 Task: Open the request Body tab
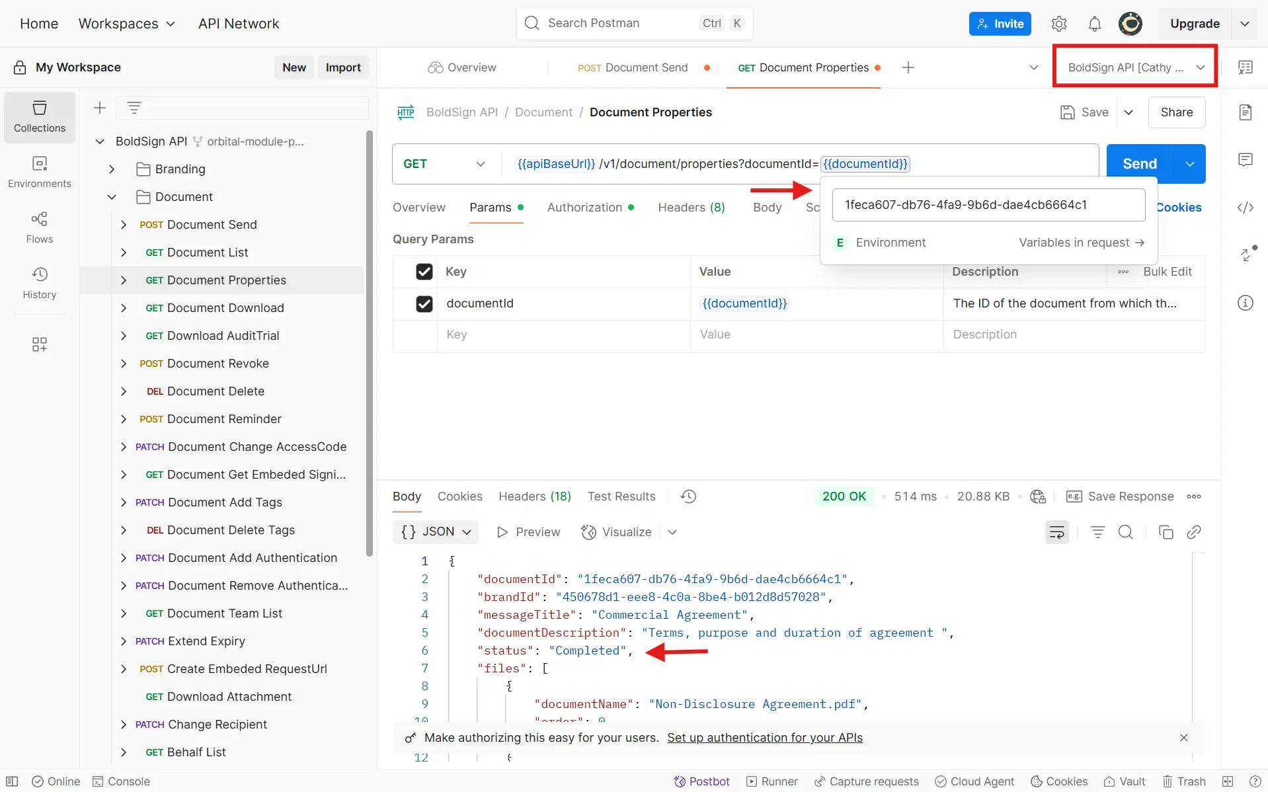tap(767, 208)
